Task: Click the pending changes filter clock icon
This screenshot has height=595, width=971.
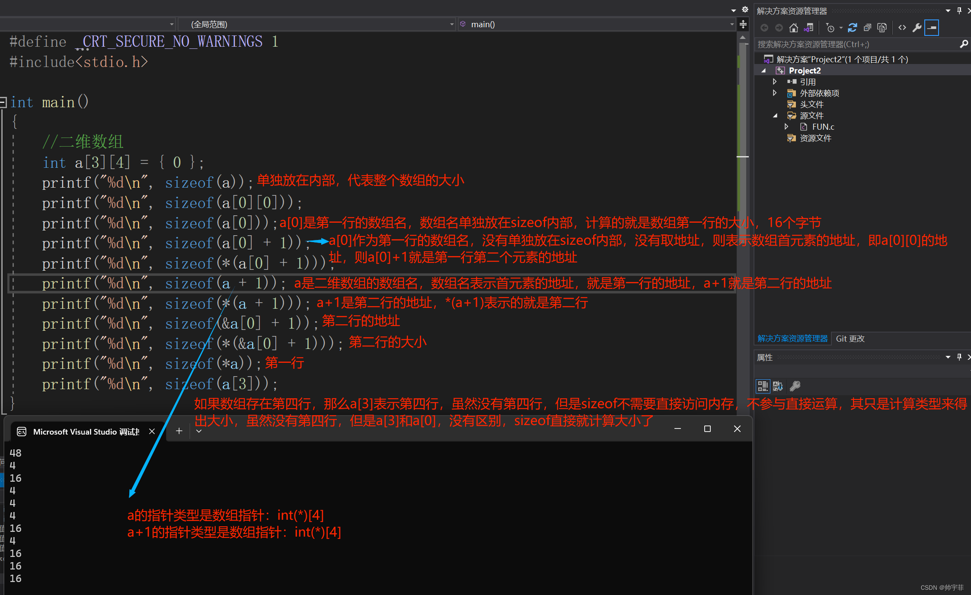Action: tap(830, 28)
